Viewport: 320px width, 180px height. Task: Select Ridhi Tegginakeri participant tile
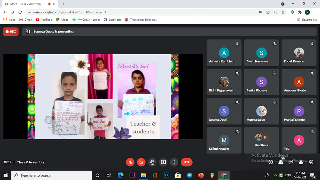pos(224,82)
